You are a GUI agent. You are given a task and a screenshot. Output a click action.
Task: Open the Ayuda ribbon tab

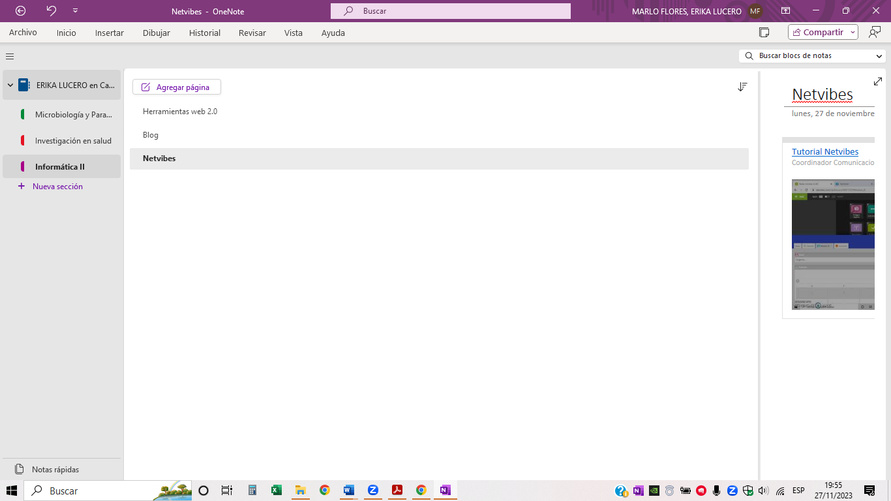pos(333,33)
